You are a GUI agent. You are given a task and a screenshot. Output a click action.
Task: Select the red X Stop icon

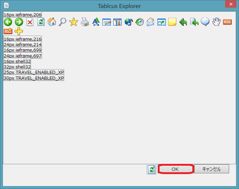point(30,23)
